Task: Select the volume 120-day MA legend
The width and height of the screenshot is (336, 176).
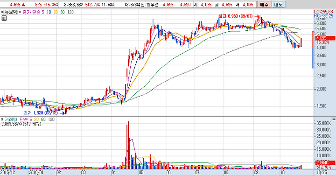Action: coord(51,120)
